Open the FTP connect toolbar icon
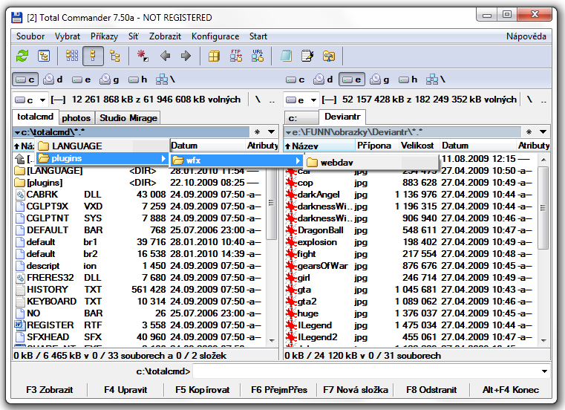This screenshot has height=410, width=565. click(235, 56)
